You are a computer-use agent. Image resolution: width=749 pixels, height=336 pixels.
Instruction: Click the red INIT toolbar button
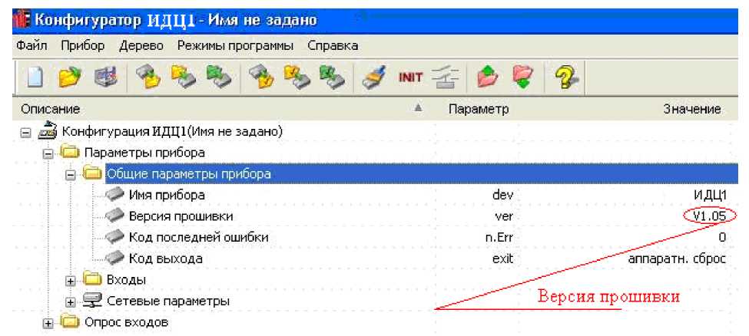tap(410, 77)
